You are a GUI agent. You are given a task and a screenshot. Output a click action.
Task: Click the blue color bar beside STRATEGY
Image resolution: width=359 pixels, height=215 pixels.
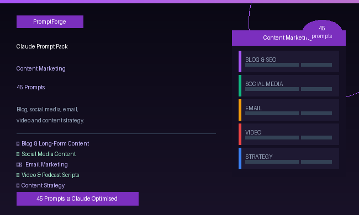pos(240,158)
